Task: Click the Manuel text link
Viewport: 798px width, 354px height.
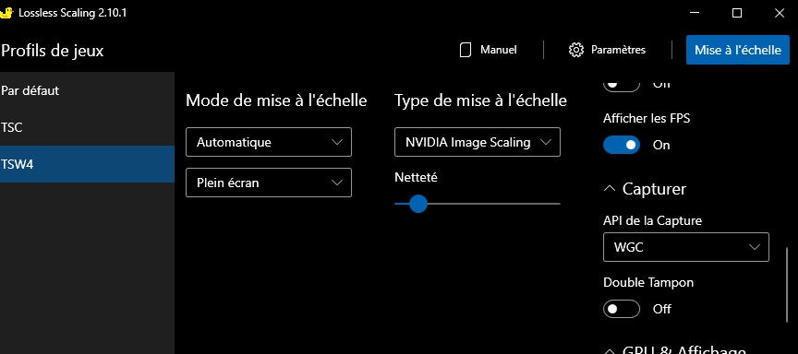Action: point(498,50)
